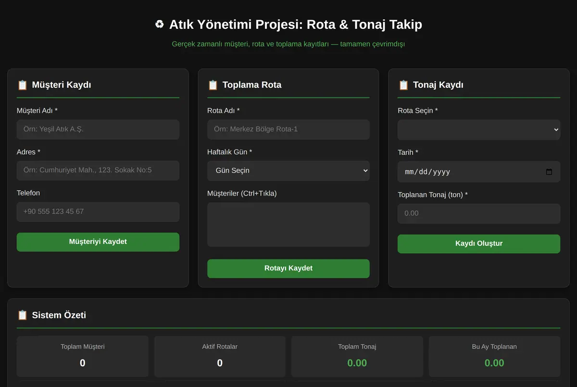577x387 pixels.
Task: Click the Kaydı Oluştur button
Action: pos(479,244)
